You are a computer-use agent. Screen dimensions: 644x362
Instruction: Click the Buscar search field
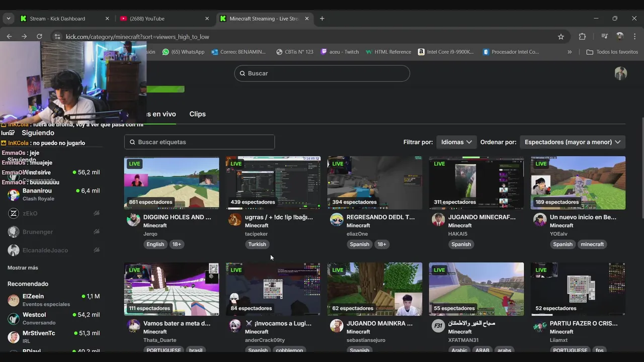[x=322, y=73]
